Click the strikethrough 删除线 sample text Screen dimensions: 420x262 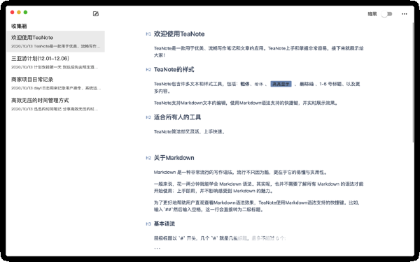pos(307,84)
